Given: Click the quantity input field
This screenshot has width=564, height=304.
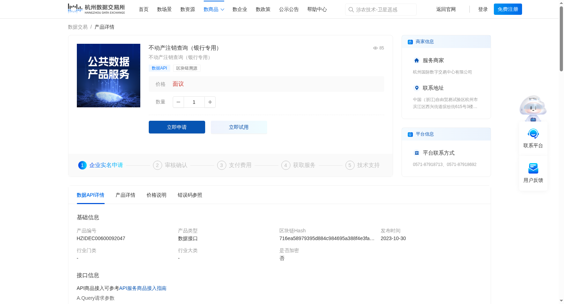Looking at the screenshot, I should pos(194,102).
